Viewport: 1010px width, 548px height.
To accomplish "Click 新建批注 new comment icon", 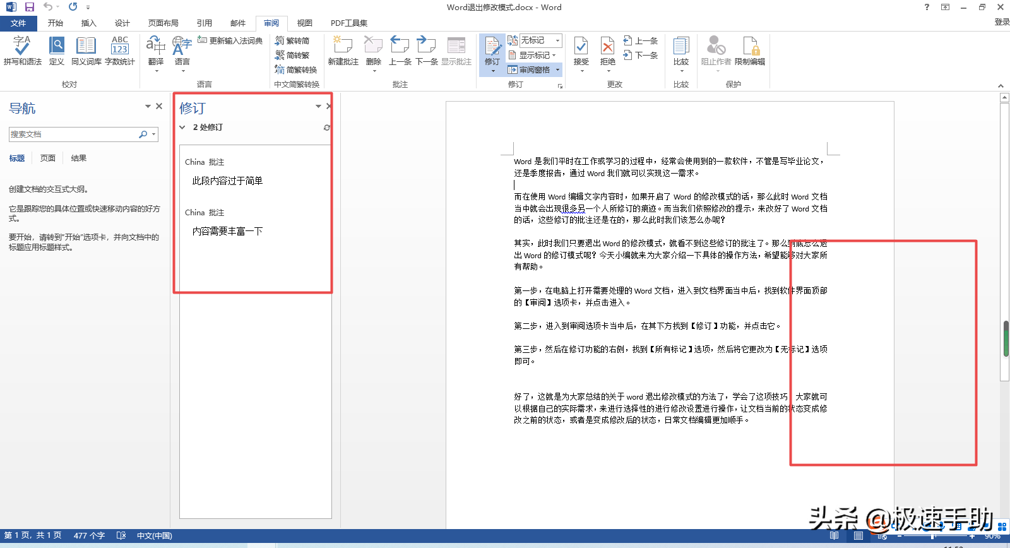I will 343,51.
